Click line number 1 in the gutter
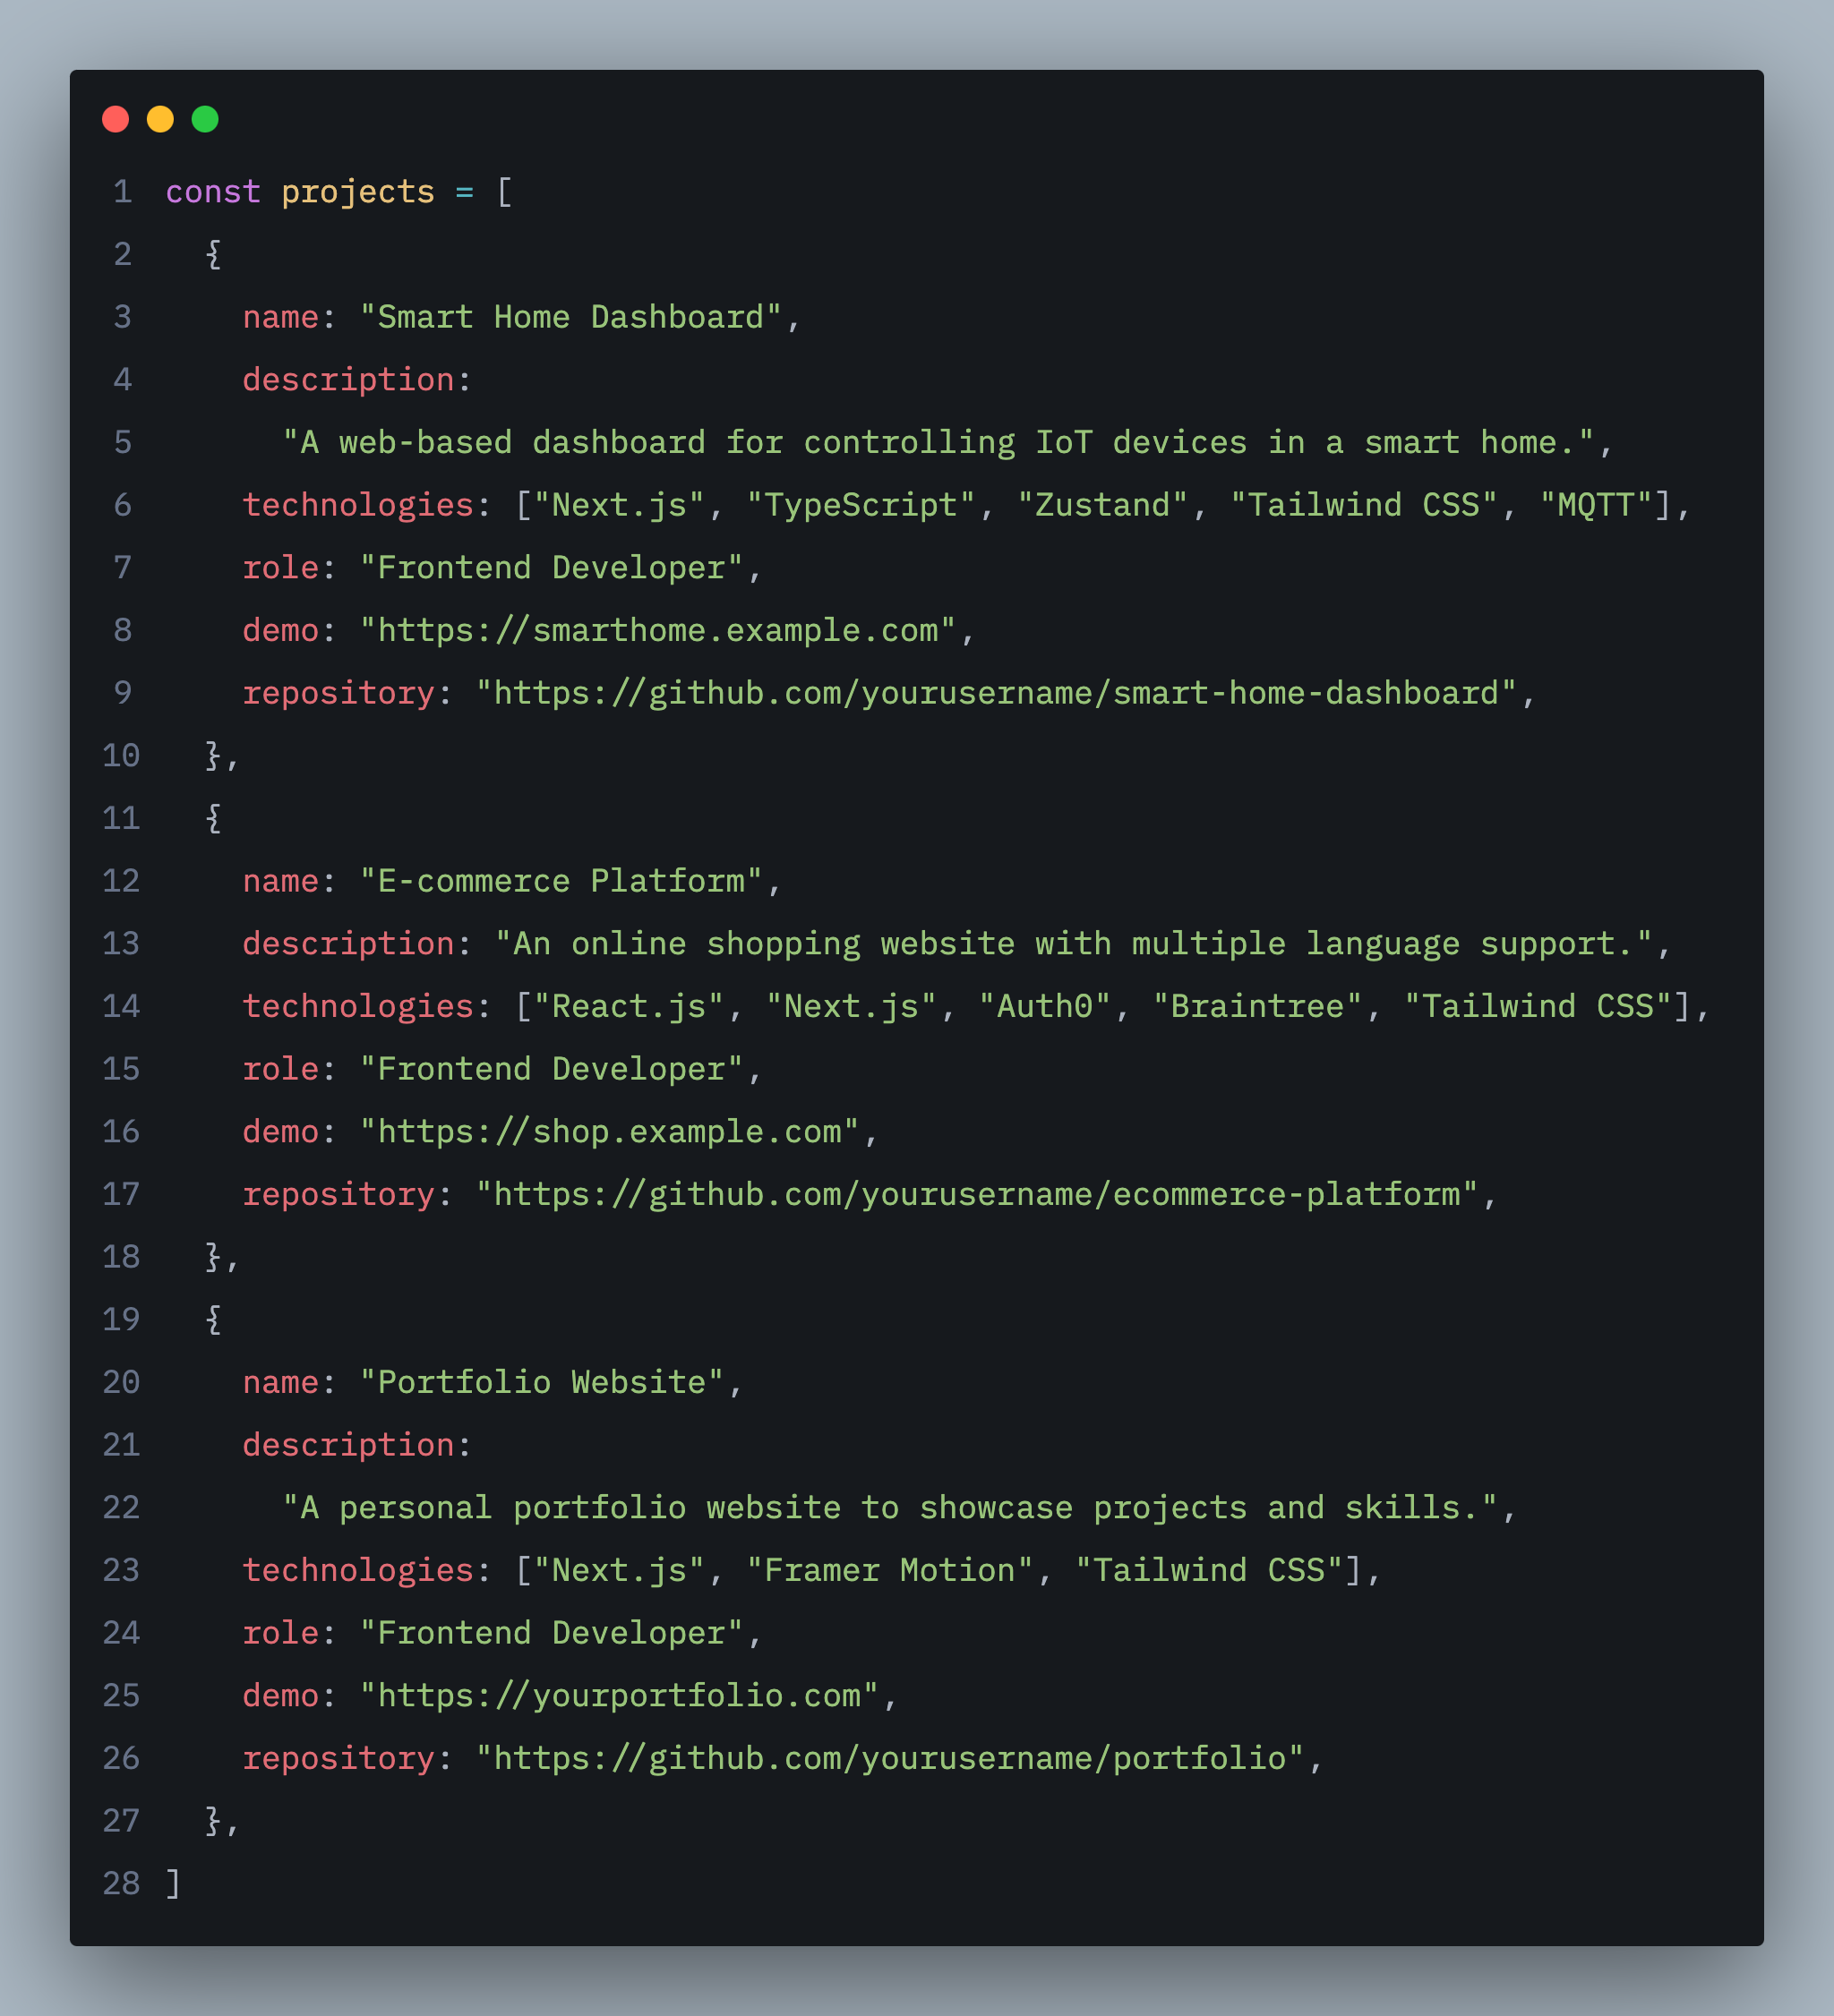This screenshot has height=2016, width=1834. 122,191
